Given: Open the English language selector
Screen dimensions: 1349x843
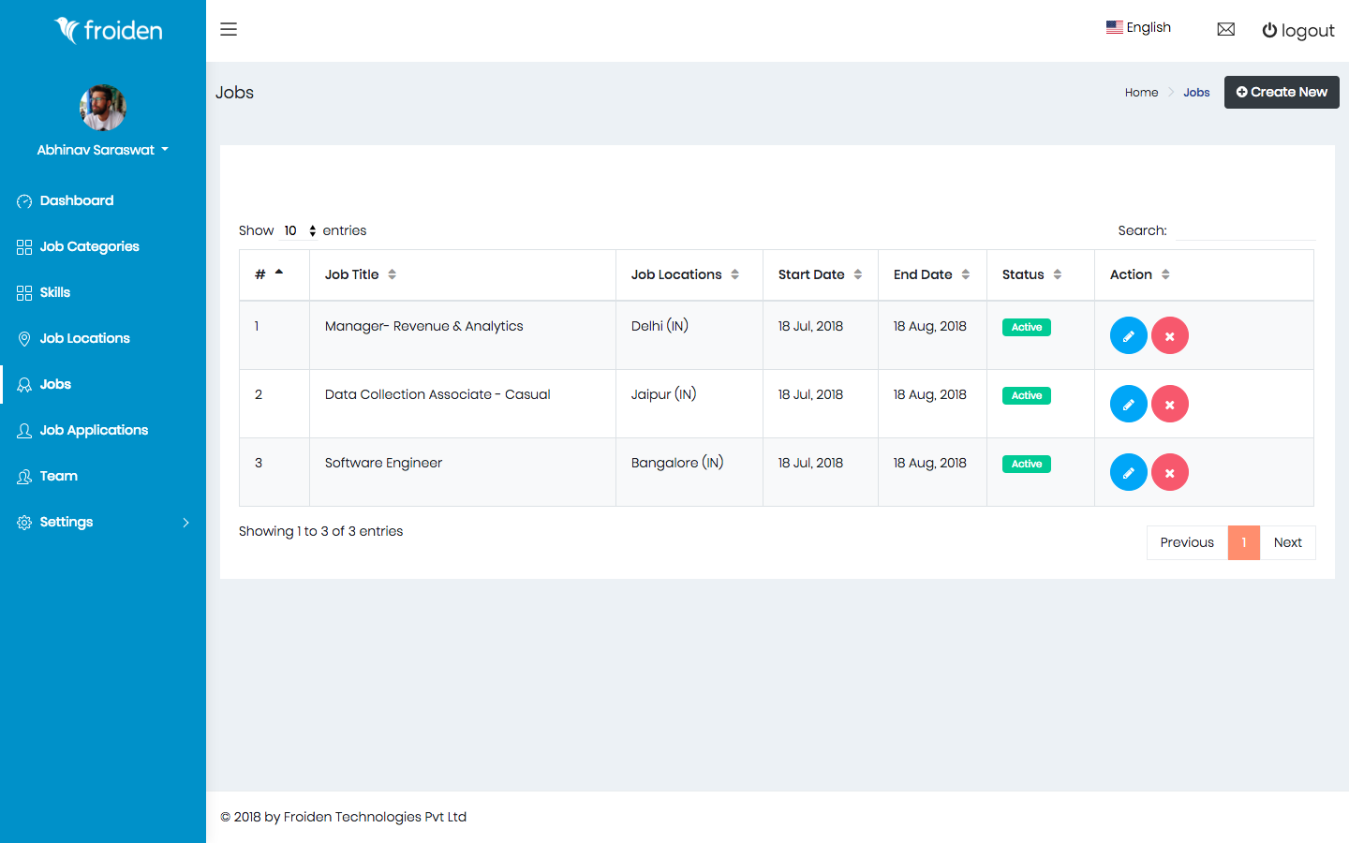Looking at the screenshot, I should pyautogui.click(x=1139, y=27).
